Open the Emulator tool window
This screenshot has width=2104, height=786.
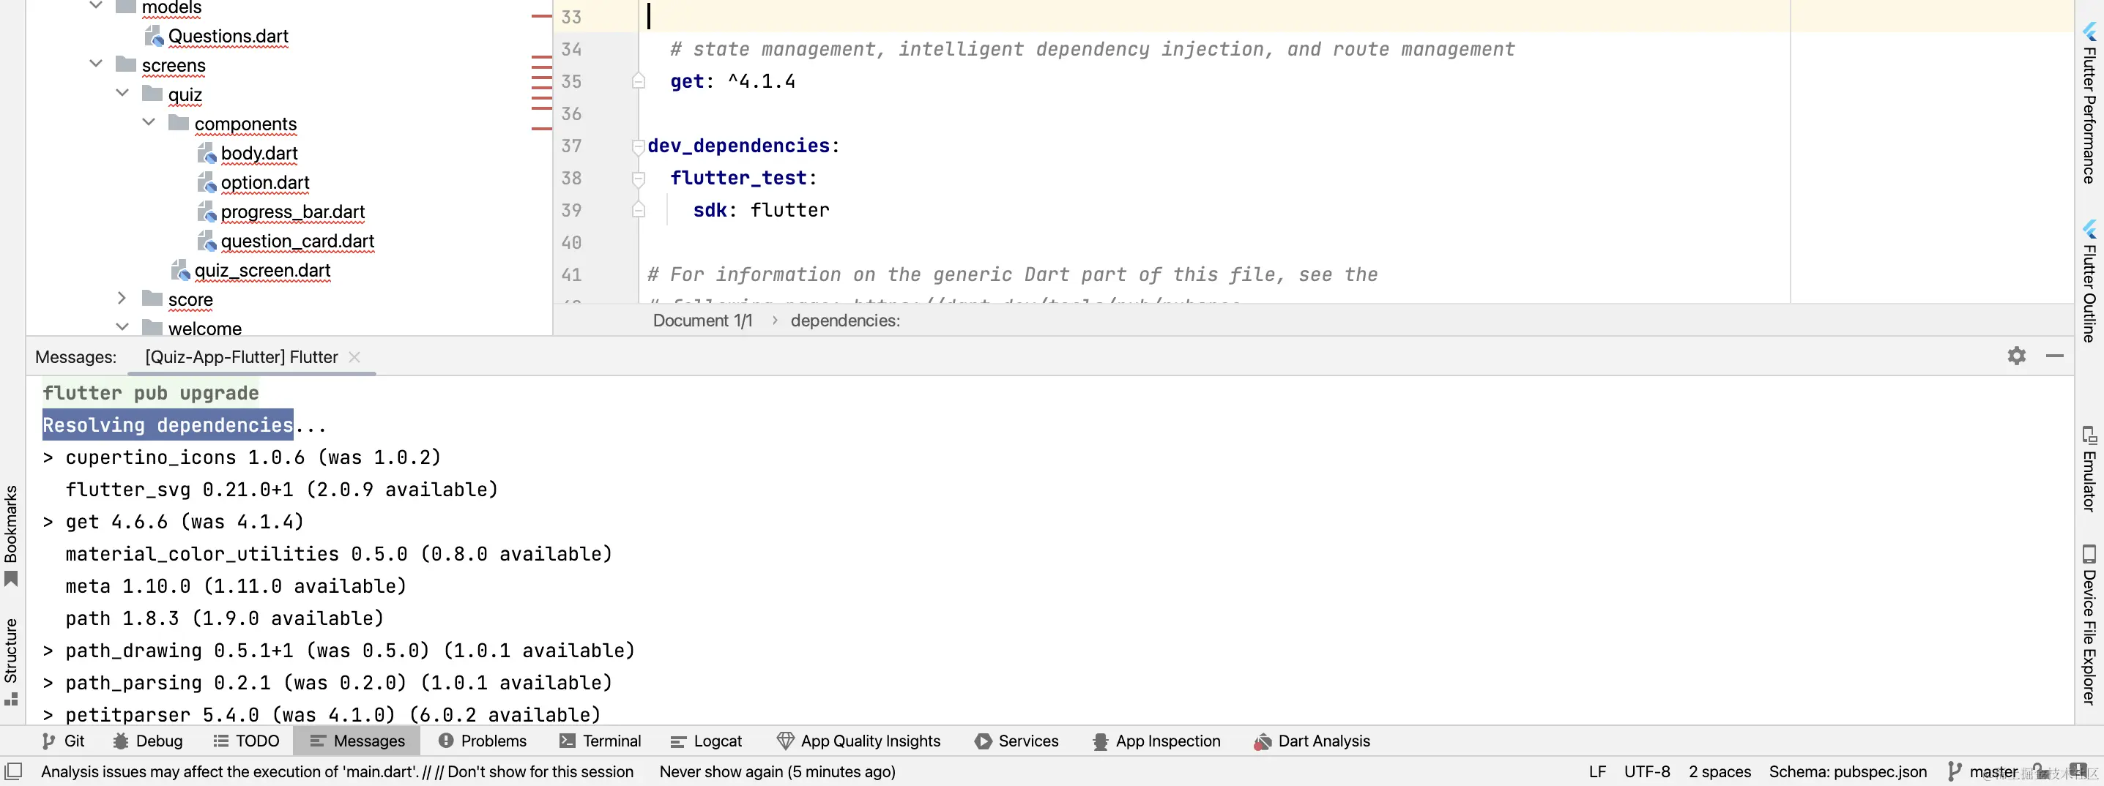tap(2089, 470)
